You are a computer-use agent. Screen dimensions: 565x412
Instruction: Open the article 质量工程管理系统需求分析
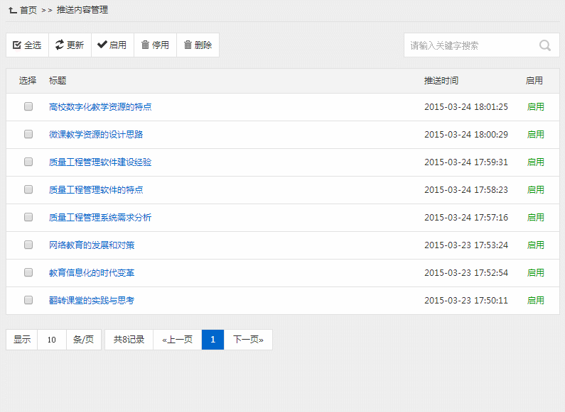(x=100, y=218)
